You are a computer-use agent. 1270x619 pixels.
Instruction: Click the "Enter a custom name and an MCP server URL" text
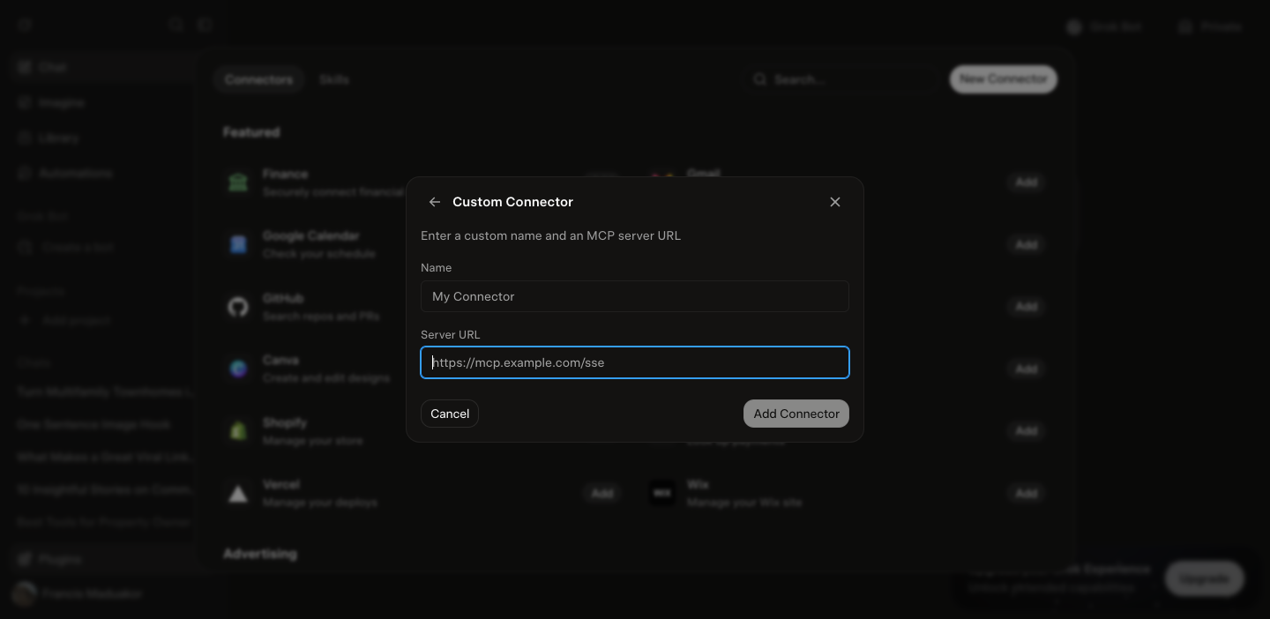pos(550,235)
